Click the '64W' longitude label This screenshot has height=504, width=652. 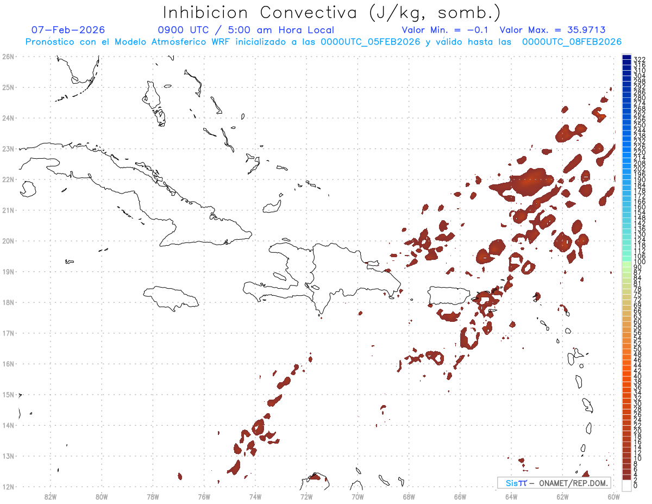pos(511,496)
